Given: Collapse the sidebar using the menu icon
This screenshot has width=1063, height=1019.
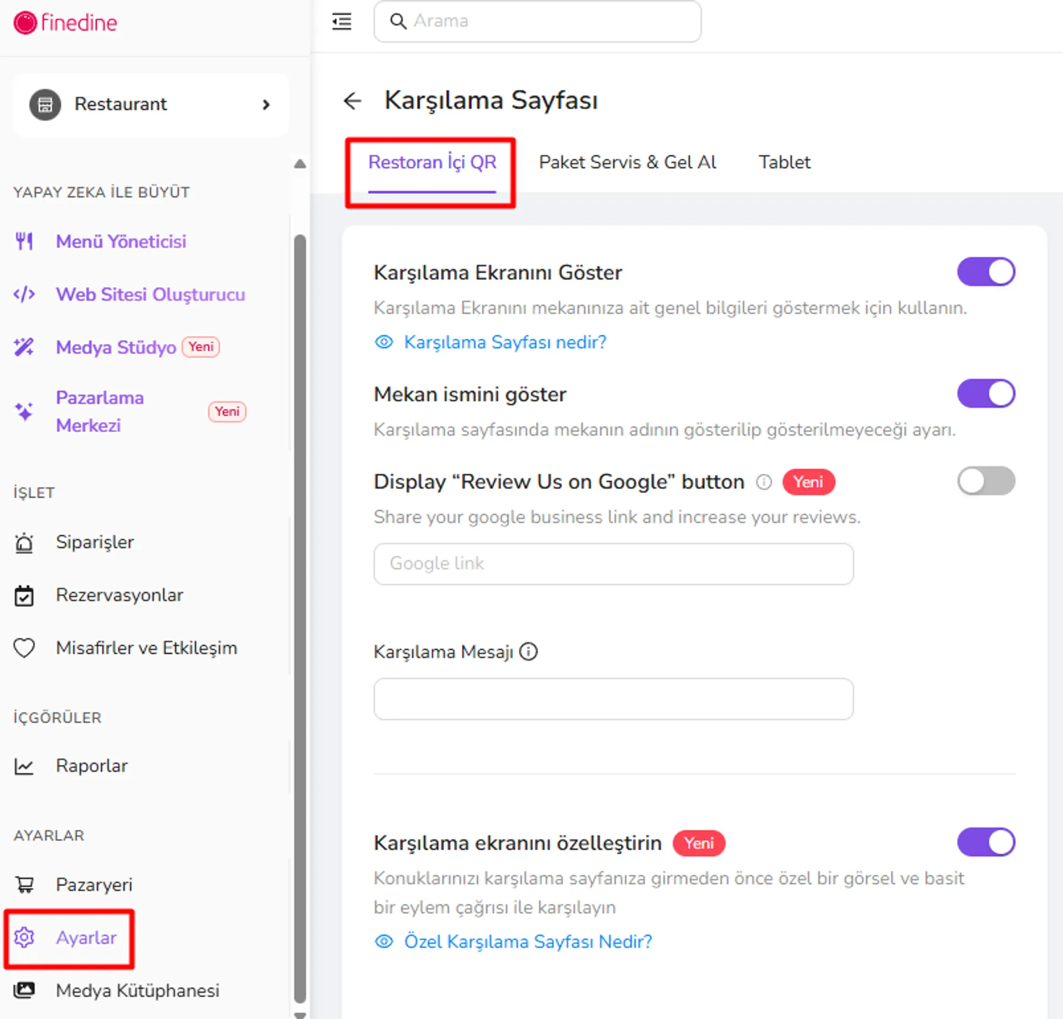Looking at the screenshot, I should [x=342, y=22].
